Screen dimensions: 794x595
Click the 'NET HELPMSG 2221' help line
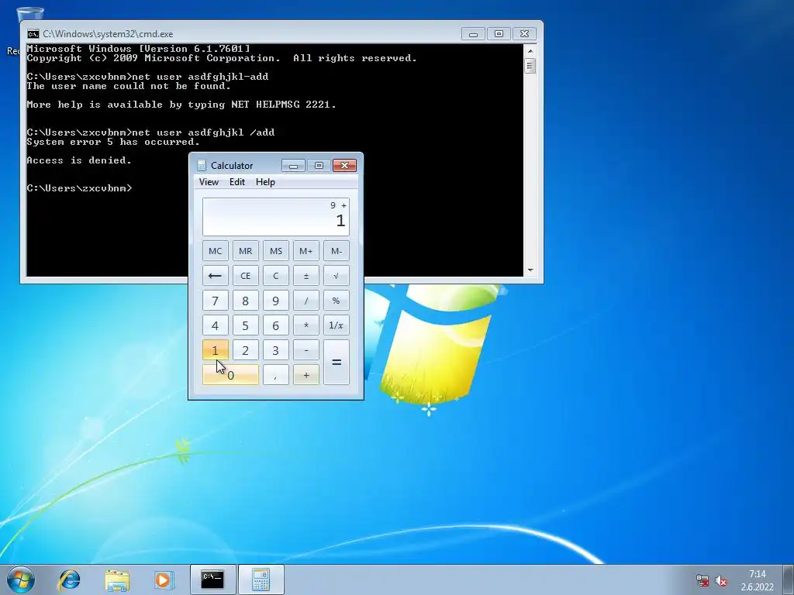pyautogui.click(x=181, y=105)
